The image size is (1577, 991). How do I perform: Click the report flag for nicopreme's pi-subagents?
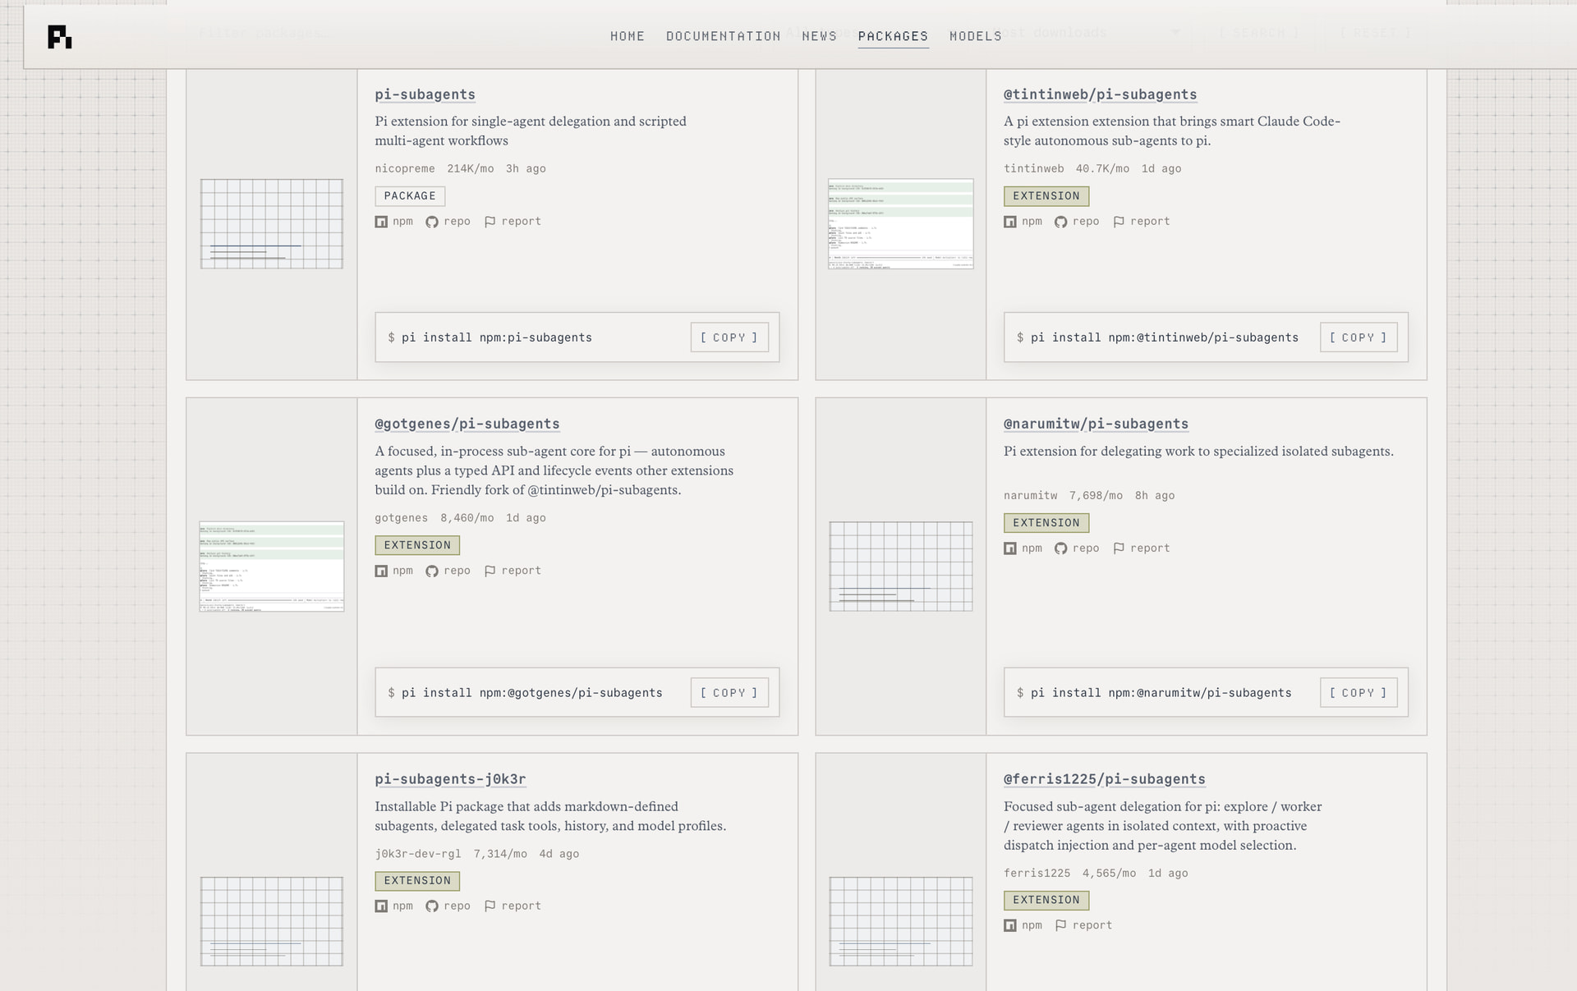(513, 222)
